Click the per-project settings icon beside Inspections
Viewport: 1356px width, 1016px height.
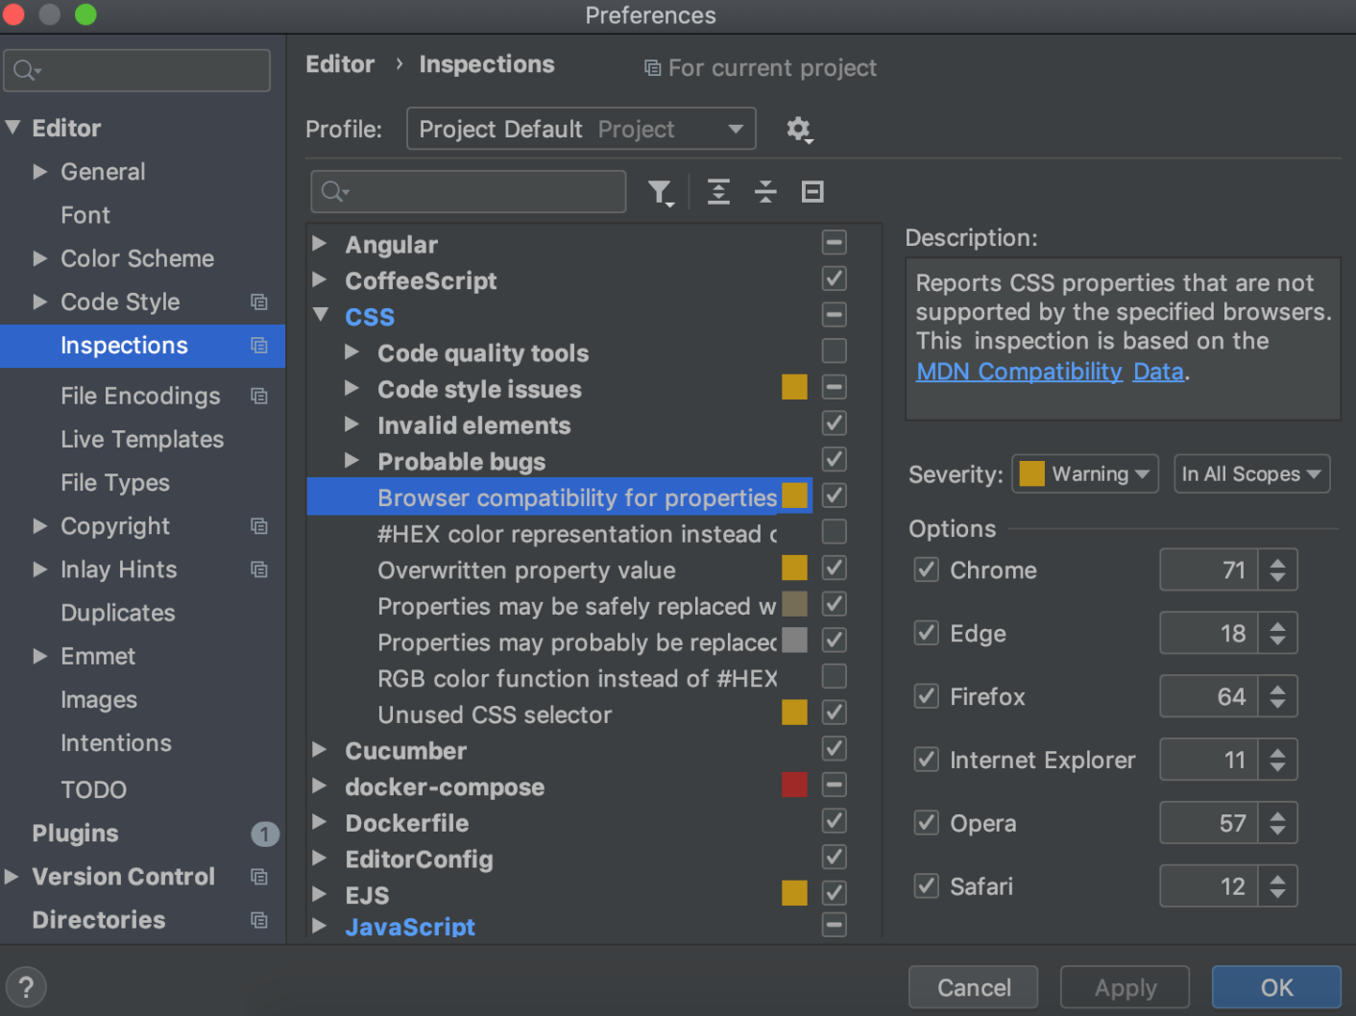(259, 346)
